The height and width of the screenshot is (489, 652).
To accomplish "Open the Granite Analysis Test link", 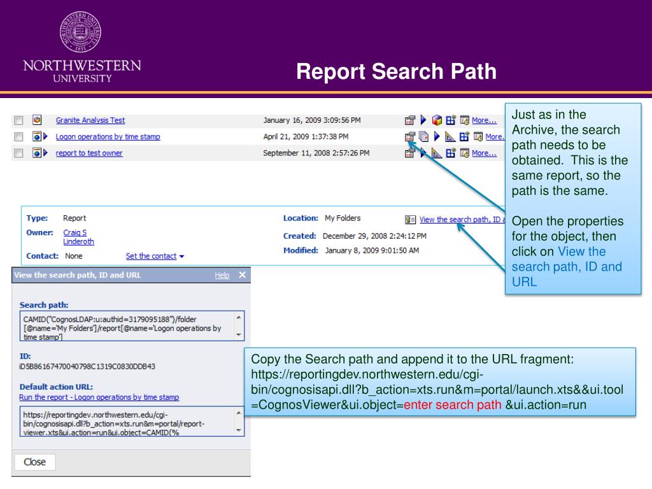I will point(90,120).
